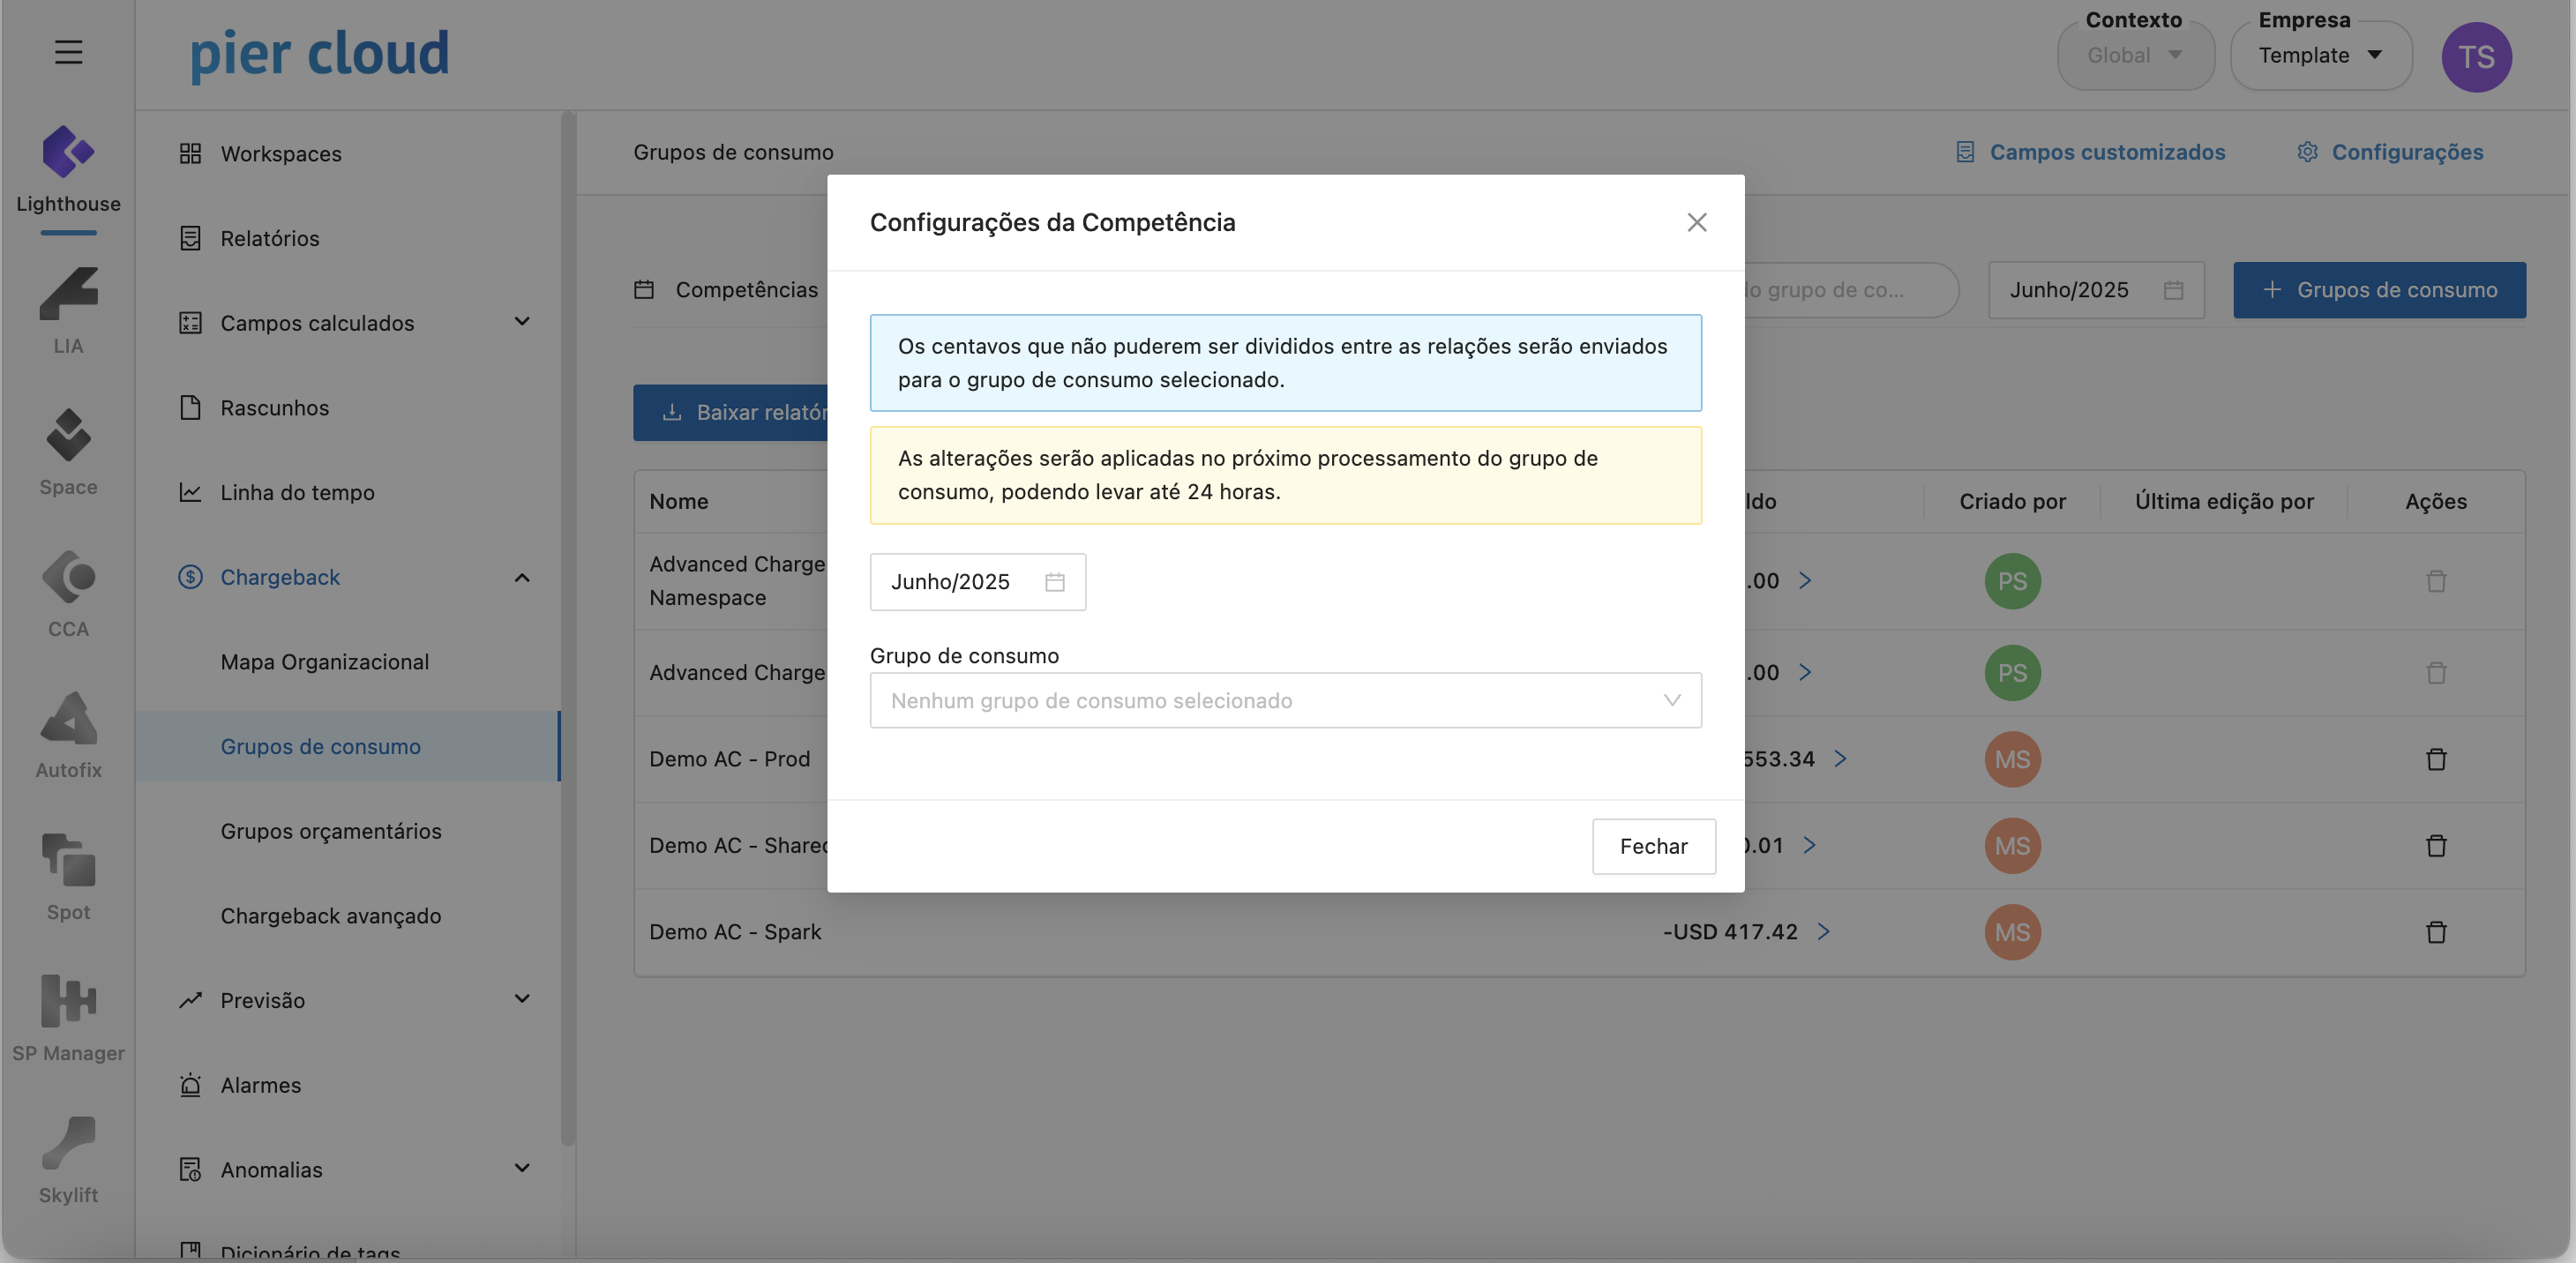The height and width of the screenshot is (1263, 2576).
Task: Open the hamburger menu icon
Action: point(68,52)
